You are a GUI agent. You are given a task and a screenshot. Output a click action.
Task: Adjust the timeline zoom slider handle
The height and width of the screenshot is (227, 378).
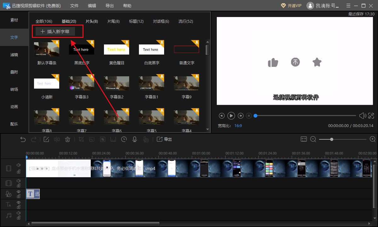(x=332, y=139)
